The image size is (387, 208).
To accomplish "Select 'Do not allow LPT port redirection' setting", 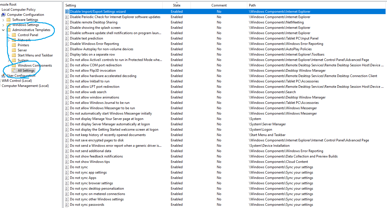I will [x=95, y=87].
